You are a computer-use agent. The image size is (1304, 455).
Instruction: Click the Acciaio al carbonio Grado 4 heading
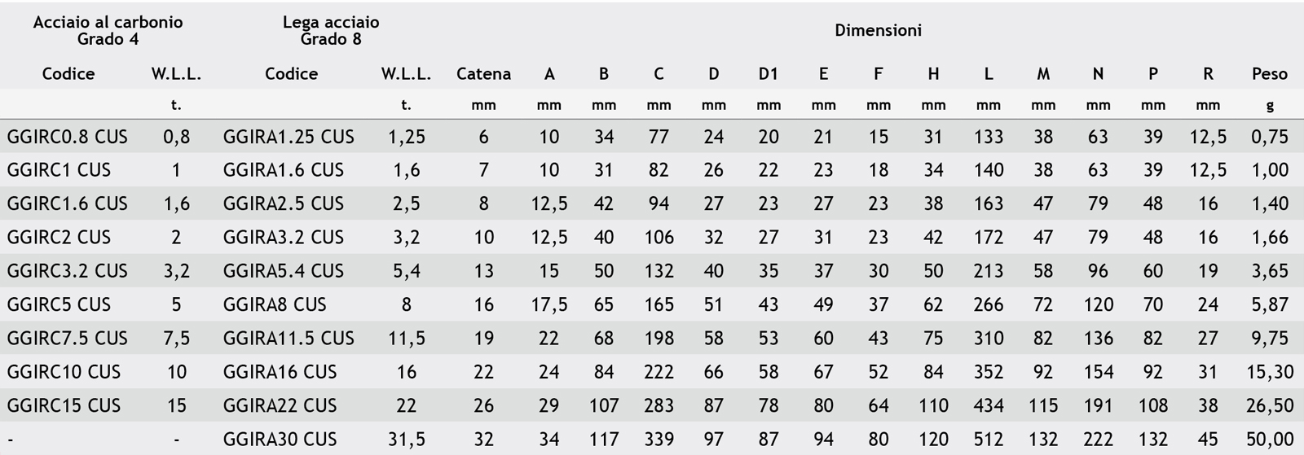pos(108,31)
